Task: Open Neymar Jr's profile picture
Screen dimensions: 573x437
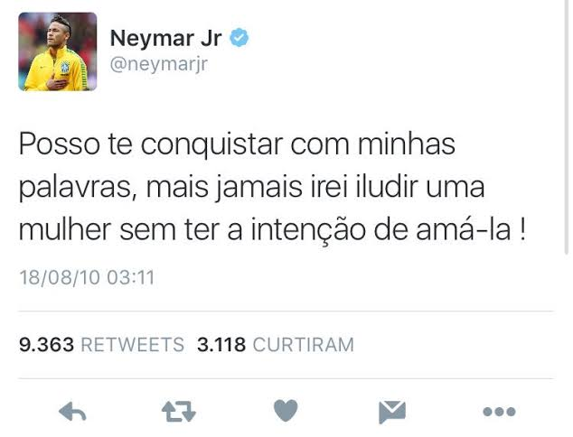Action: tap(58, 51)
